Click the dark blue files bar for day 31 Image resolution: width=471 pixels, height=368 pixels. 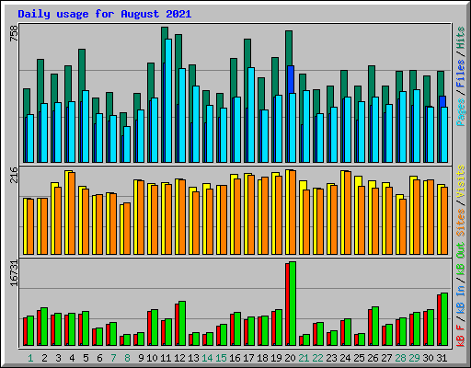442,101
